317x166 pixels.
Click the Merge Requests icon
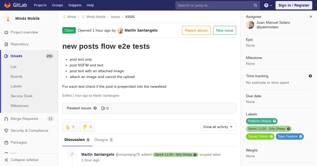(x=6, y=119)
